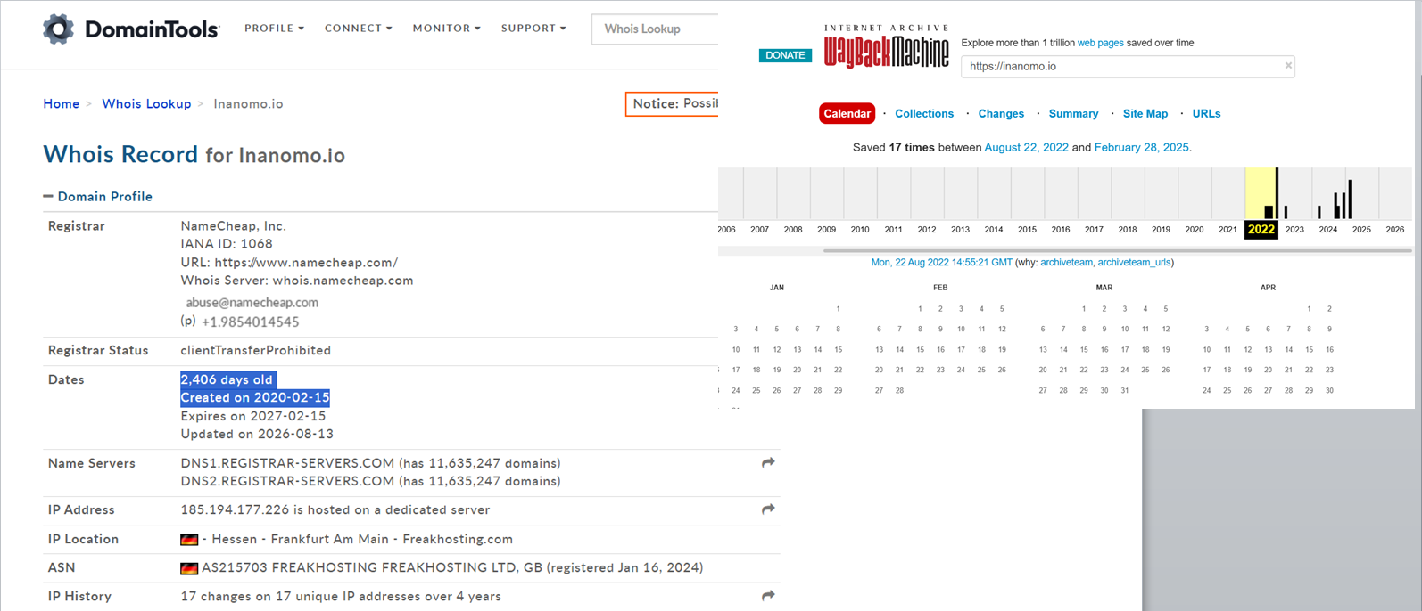The image size is (1422, 611).
Task: Select year 2021 on the timeline
Action: pos(1228,230)
